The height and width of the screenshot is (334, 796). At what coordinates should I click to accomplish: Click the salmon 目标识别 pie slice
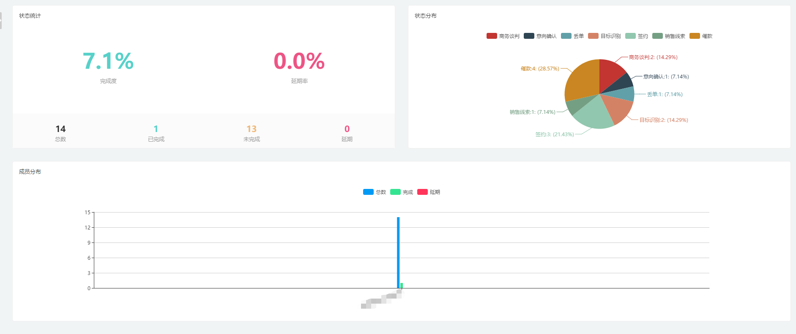pyautogui.click(x=618, y=108)
